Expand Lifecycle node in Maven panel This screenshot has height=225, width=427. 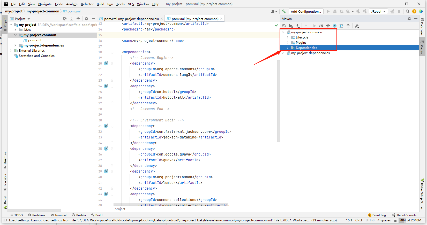pyautogui.click(x=288, y=37)
